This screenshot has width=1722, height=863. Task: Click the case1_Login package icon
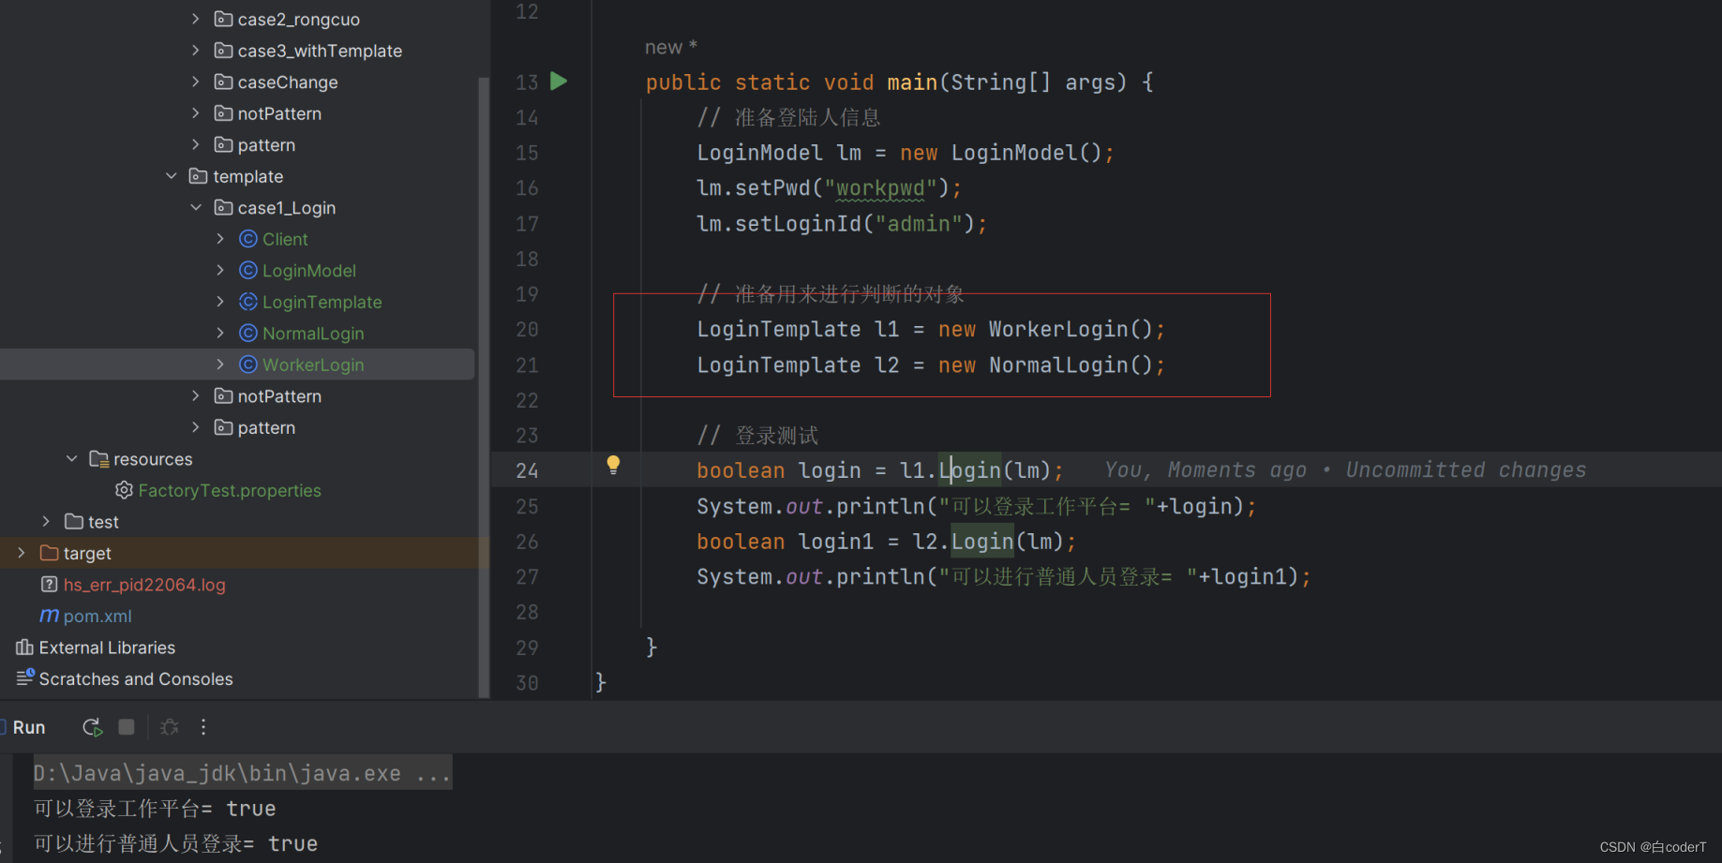(x=223, y=208)
